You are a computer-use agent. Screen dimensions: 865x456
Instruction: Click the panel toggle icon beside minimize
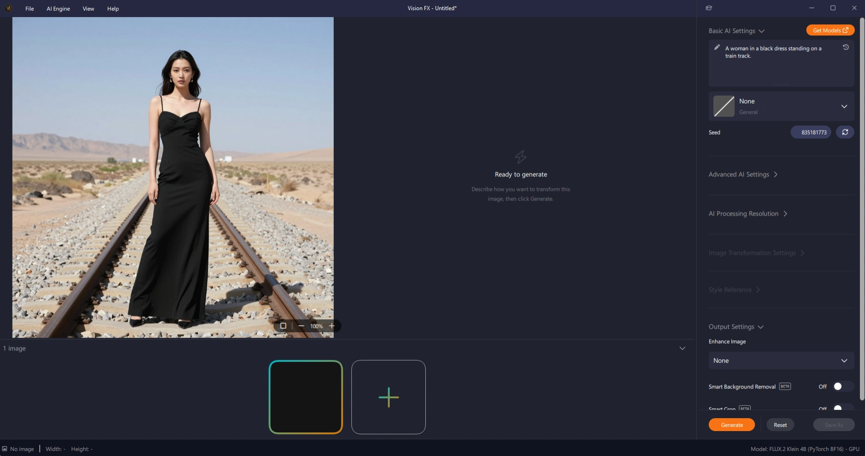709,8
